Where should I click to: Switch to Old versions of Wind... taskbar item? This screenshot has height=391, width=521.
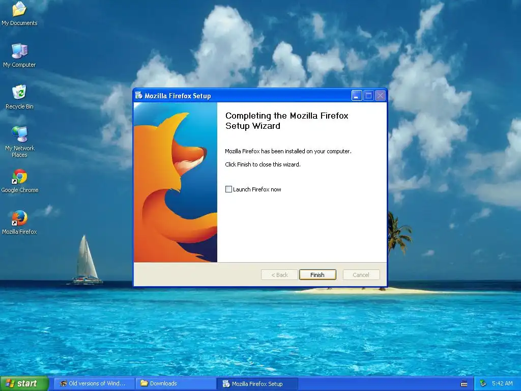tap(94, 383)
